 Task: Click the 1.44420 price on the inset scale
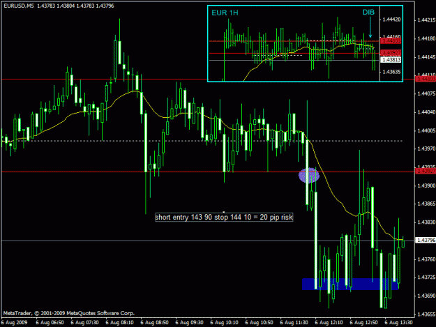click(391, 20)
